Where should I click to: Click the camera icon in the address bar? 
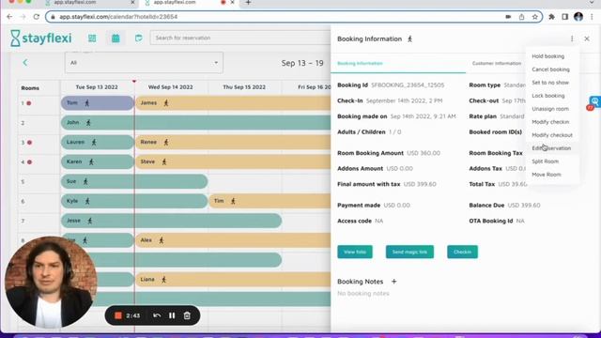coord(508,17)
